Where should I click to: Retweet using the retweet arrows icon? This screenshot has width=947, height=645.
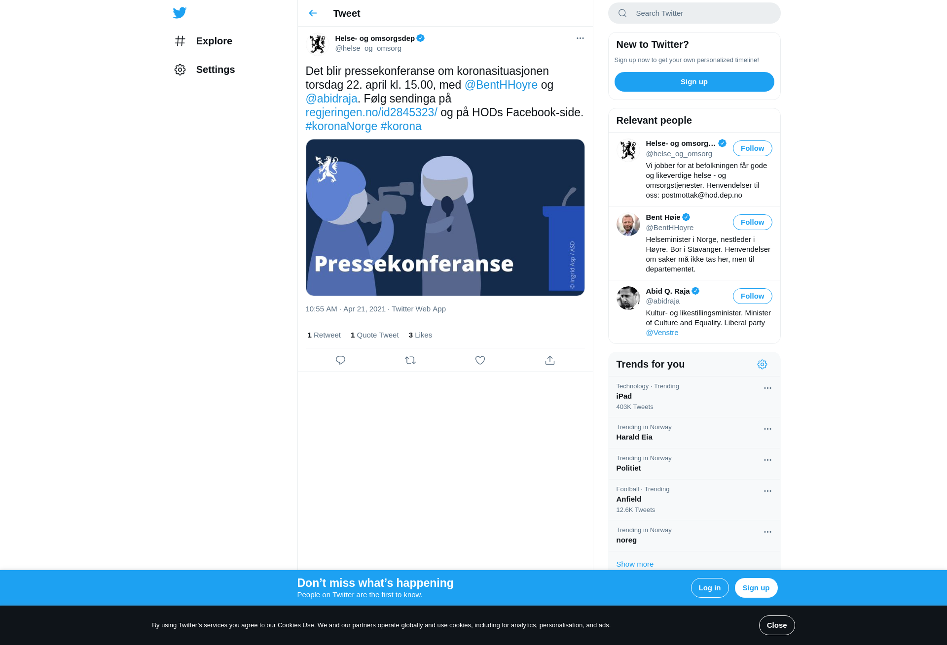[x=410, y=360]
